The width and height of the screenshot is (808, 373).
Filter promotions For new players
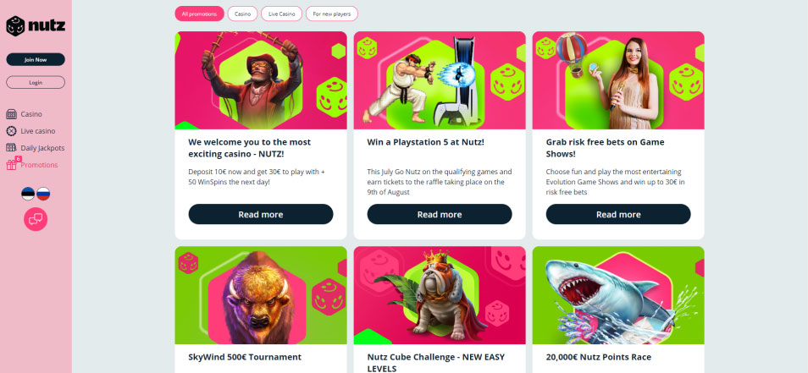click(332, 14)
